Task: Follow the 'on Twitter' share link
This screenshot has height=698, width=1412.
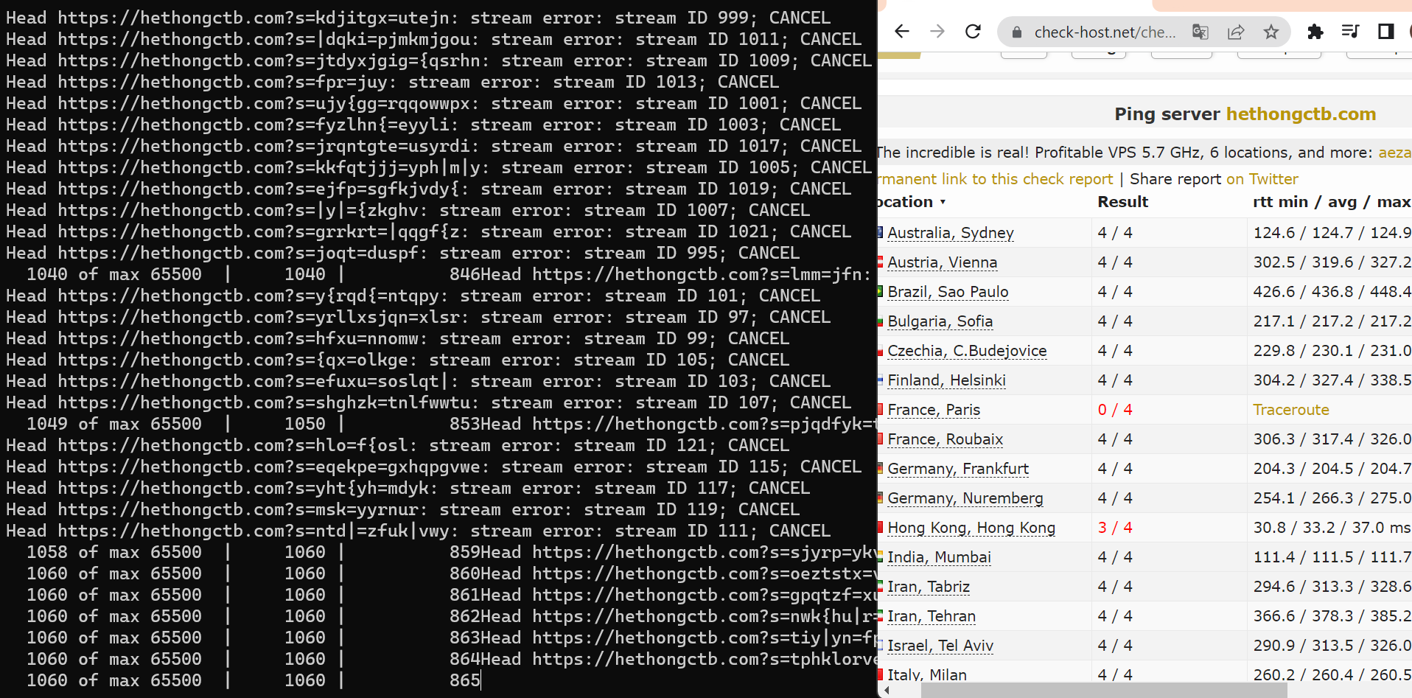Action: coord(1262,178)
